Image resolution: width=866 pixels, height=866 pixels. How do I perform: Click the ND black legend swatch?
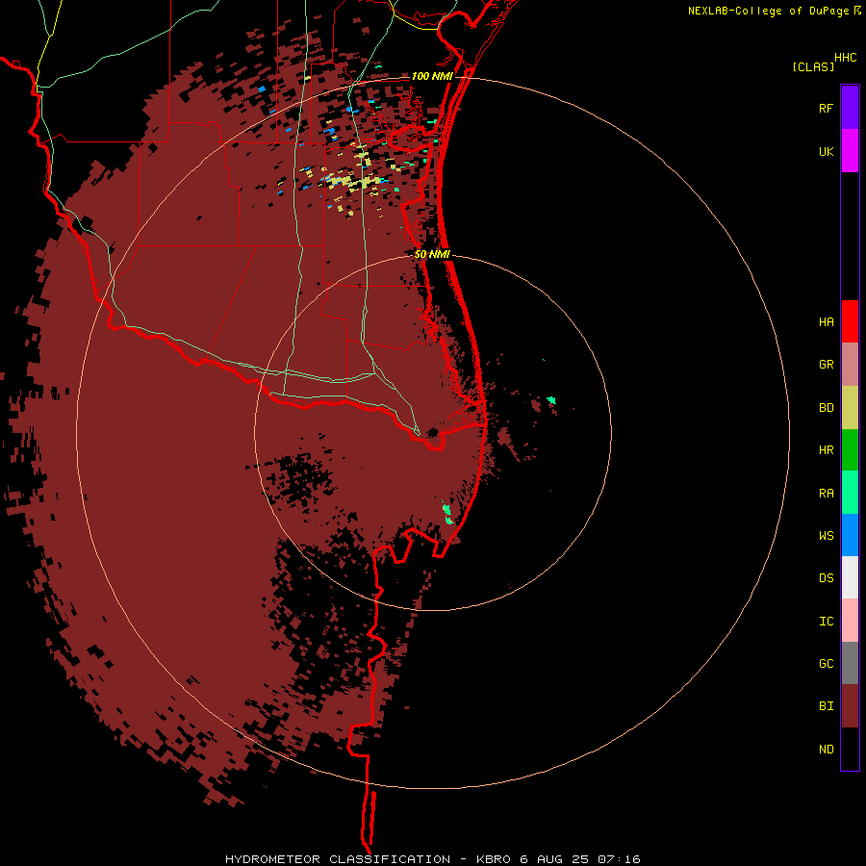[x=850, y=749]
